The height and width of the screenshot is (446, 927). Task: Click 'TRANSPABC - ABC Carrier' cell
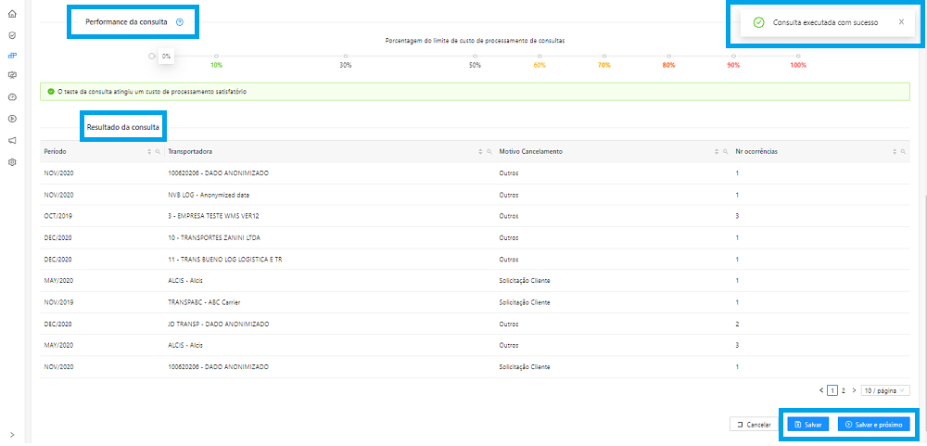click(x=204, y=303)
